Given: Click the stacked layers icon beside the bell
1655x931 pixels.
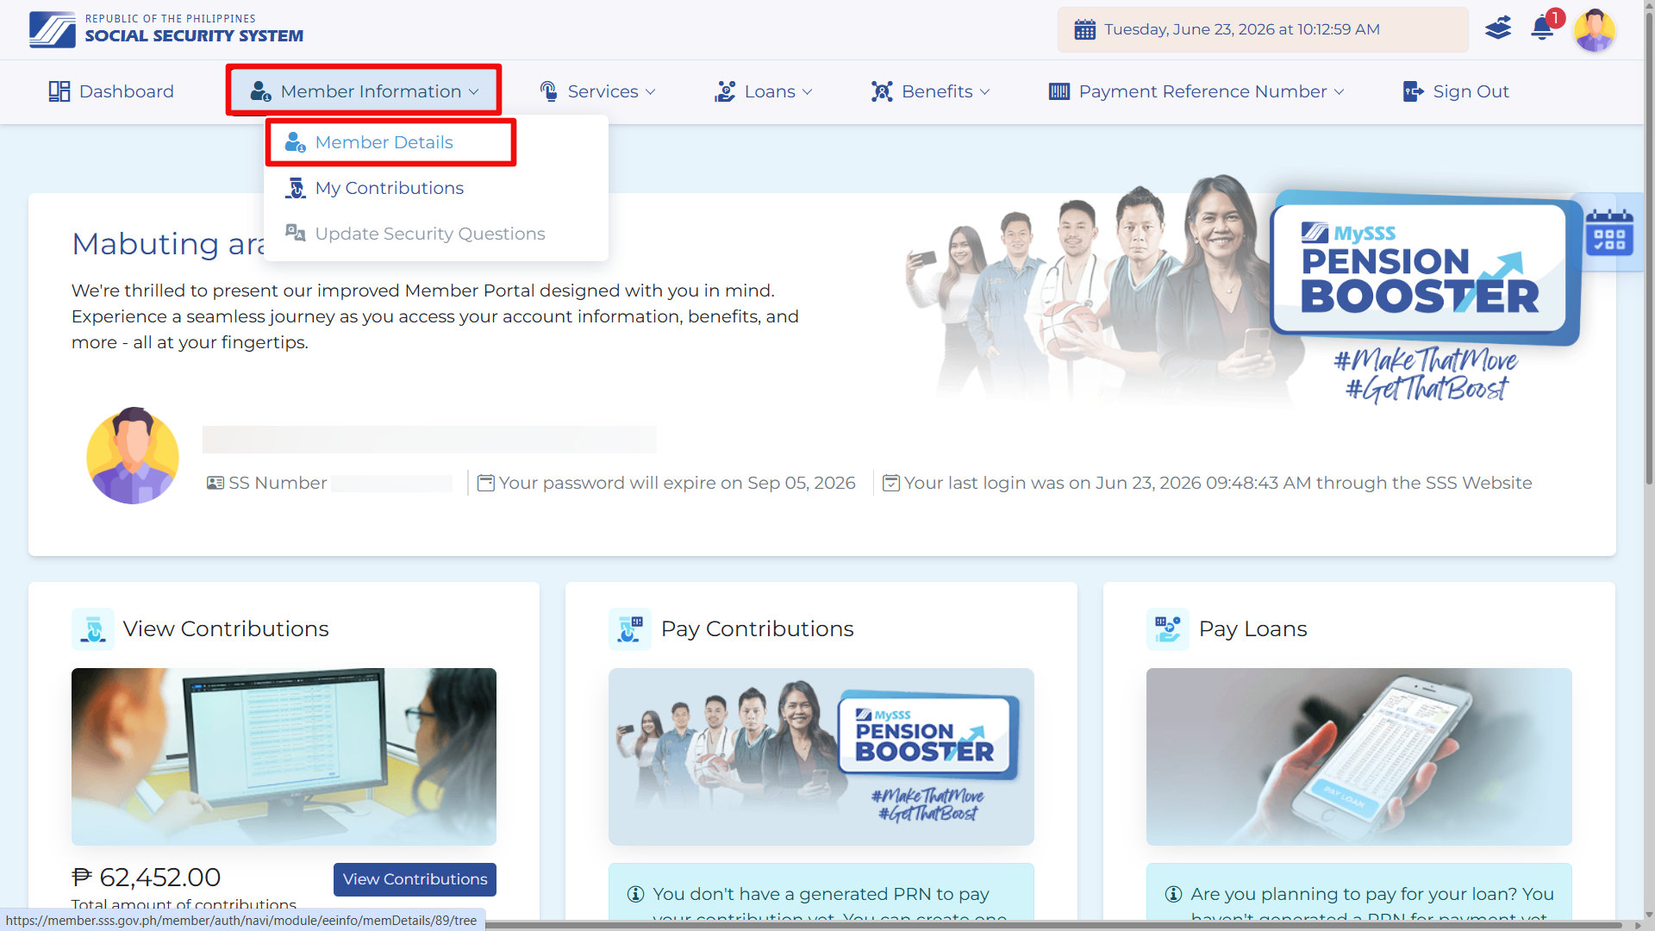Looking at the screenshot, I should 1498,28.
